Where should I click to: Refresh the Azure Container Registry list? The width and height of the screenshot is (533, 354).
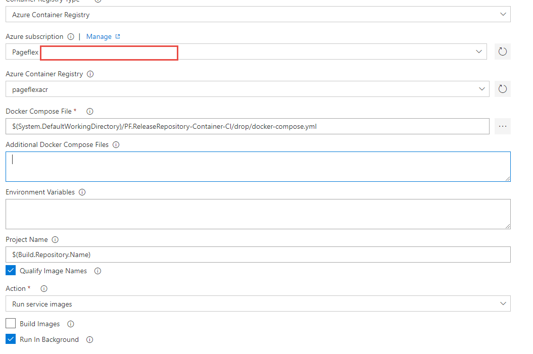pos(502,89)
